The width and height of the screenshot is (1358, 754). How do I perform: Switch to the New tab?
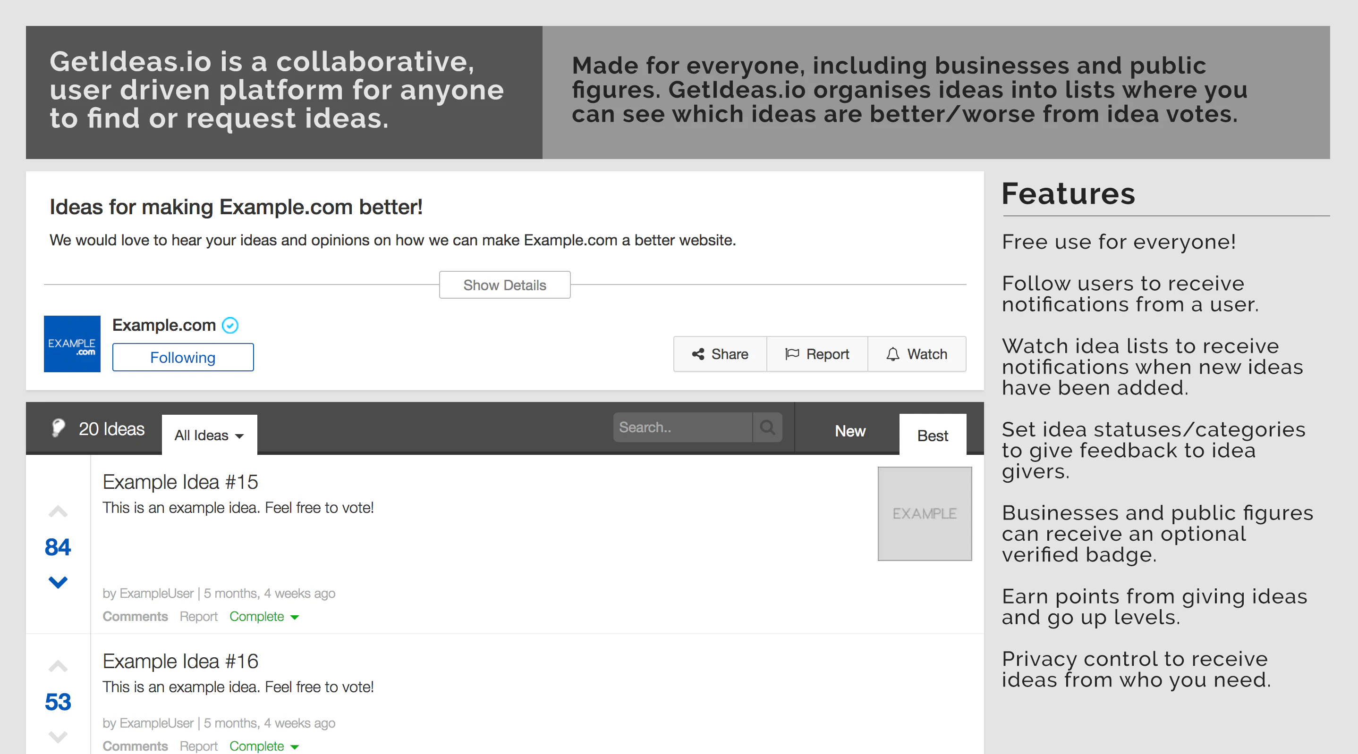pos(849,431)
